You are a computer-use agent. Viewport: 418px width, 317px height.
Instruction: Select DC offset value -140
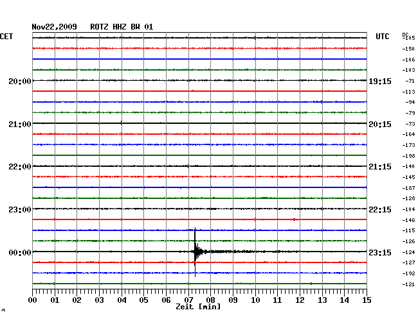tap(408, 166)
